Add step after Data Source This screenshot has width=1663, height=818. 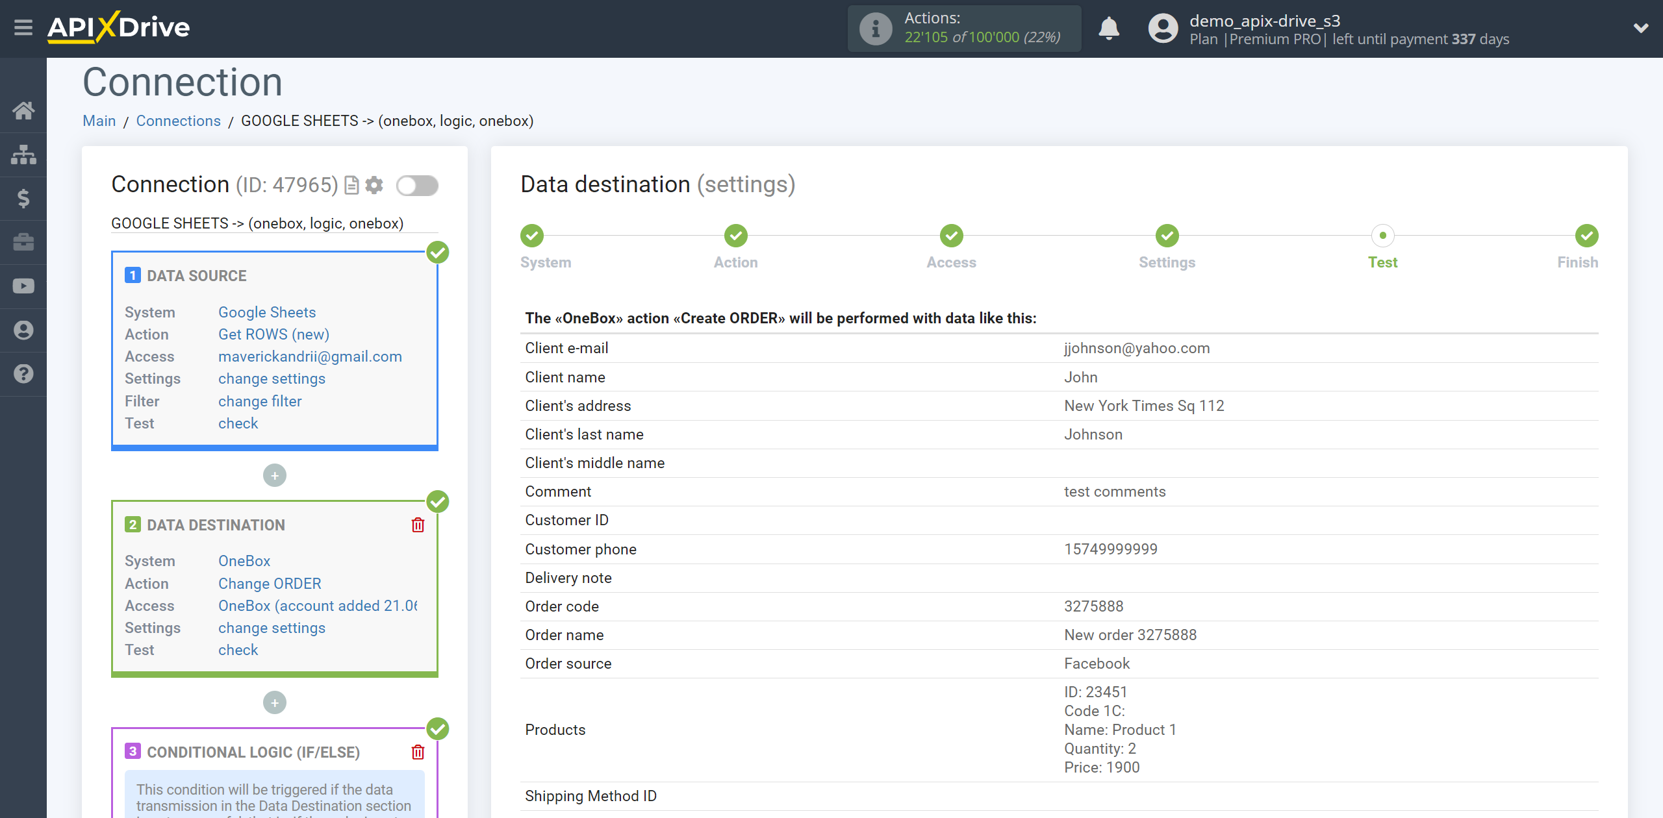point(275,475)
